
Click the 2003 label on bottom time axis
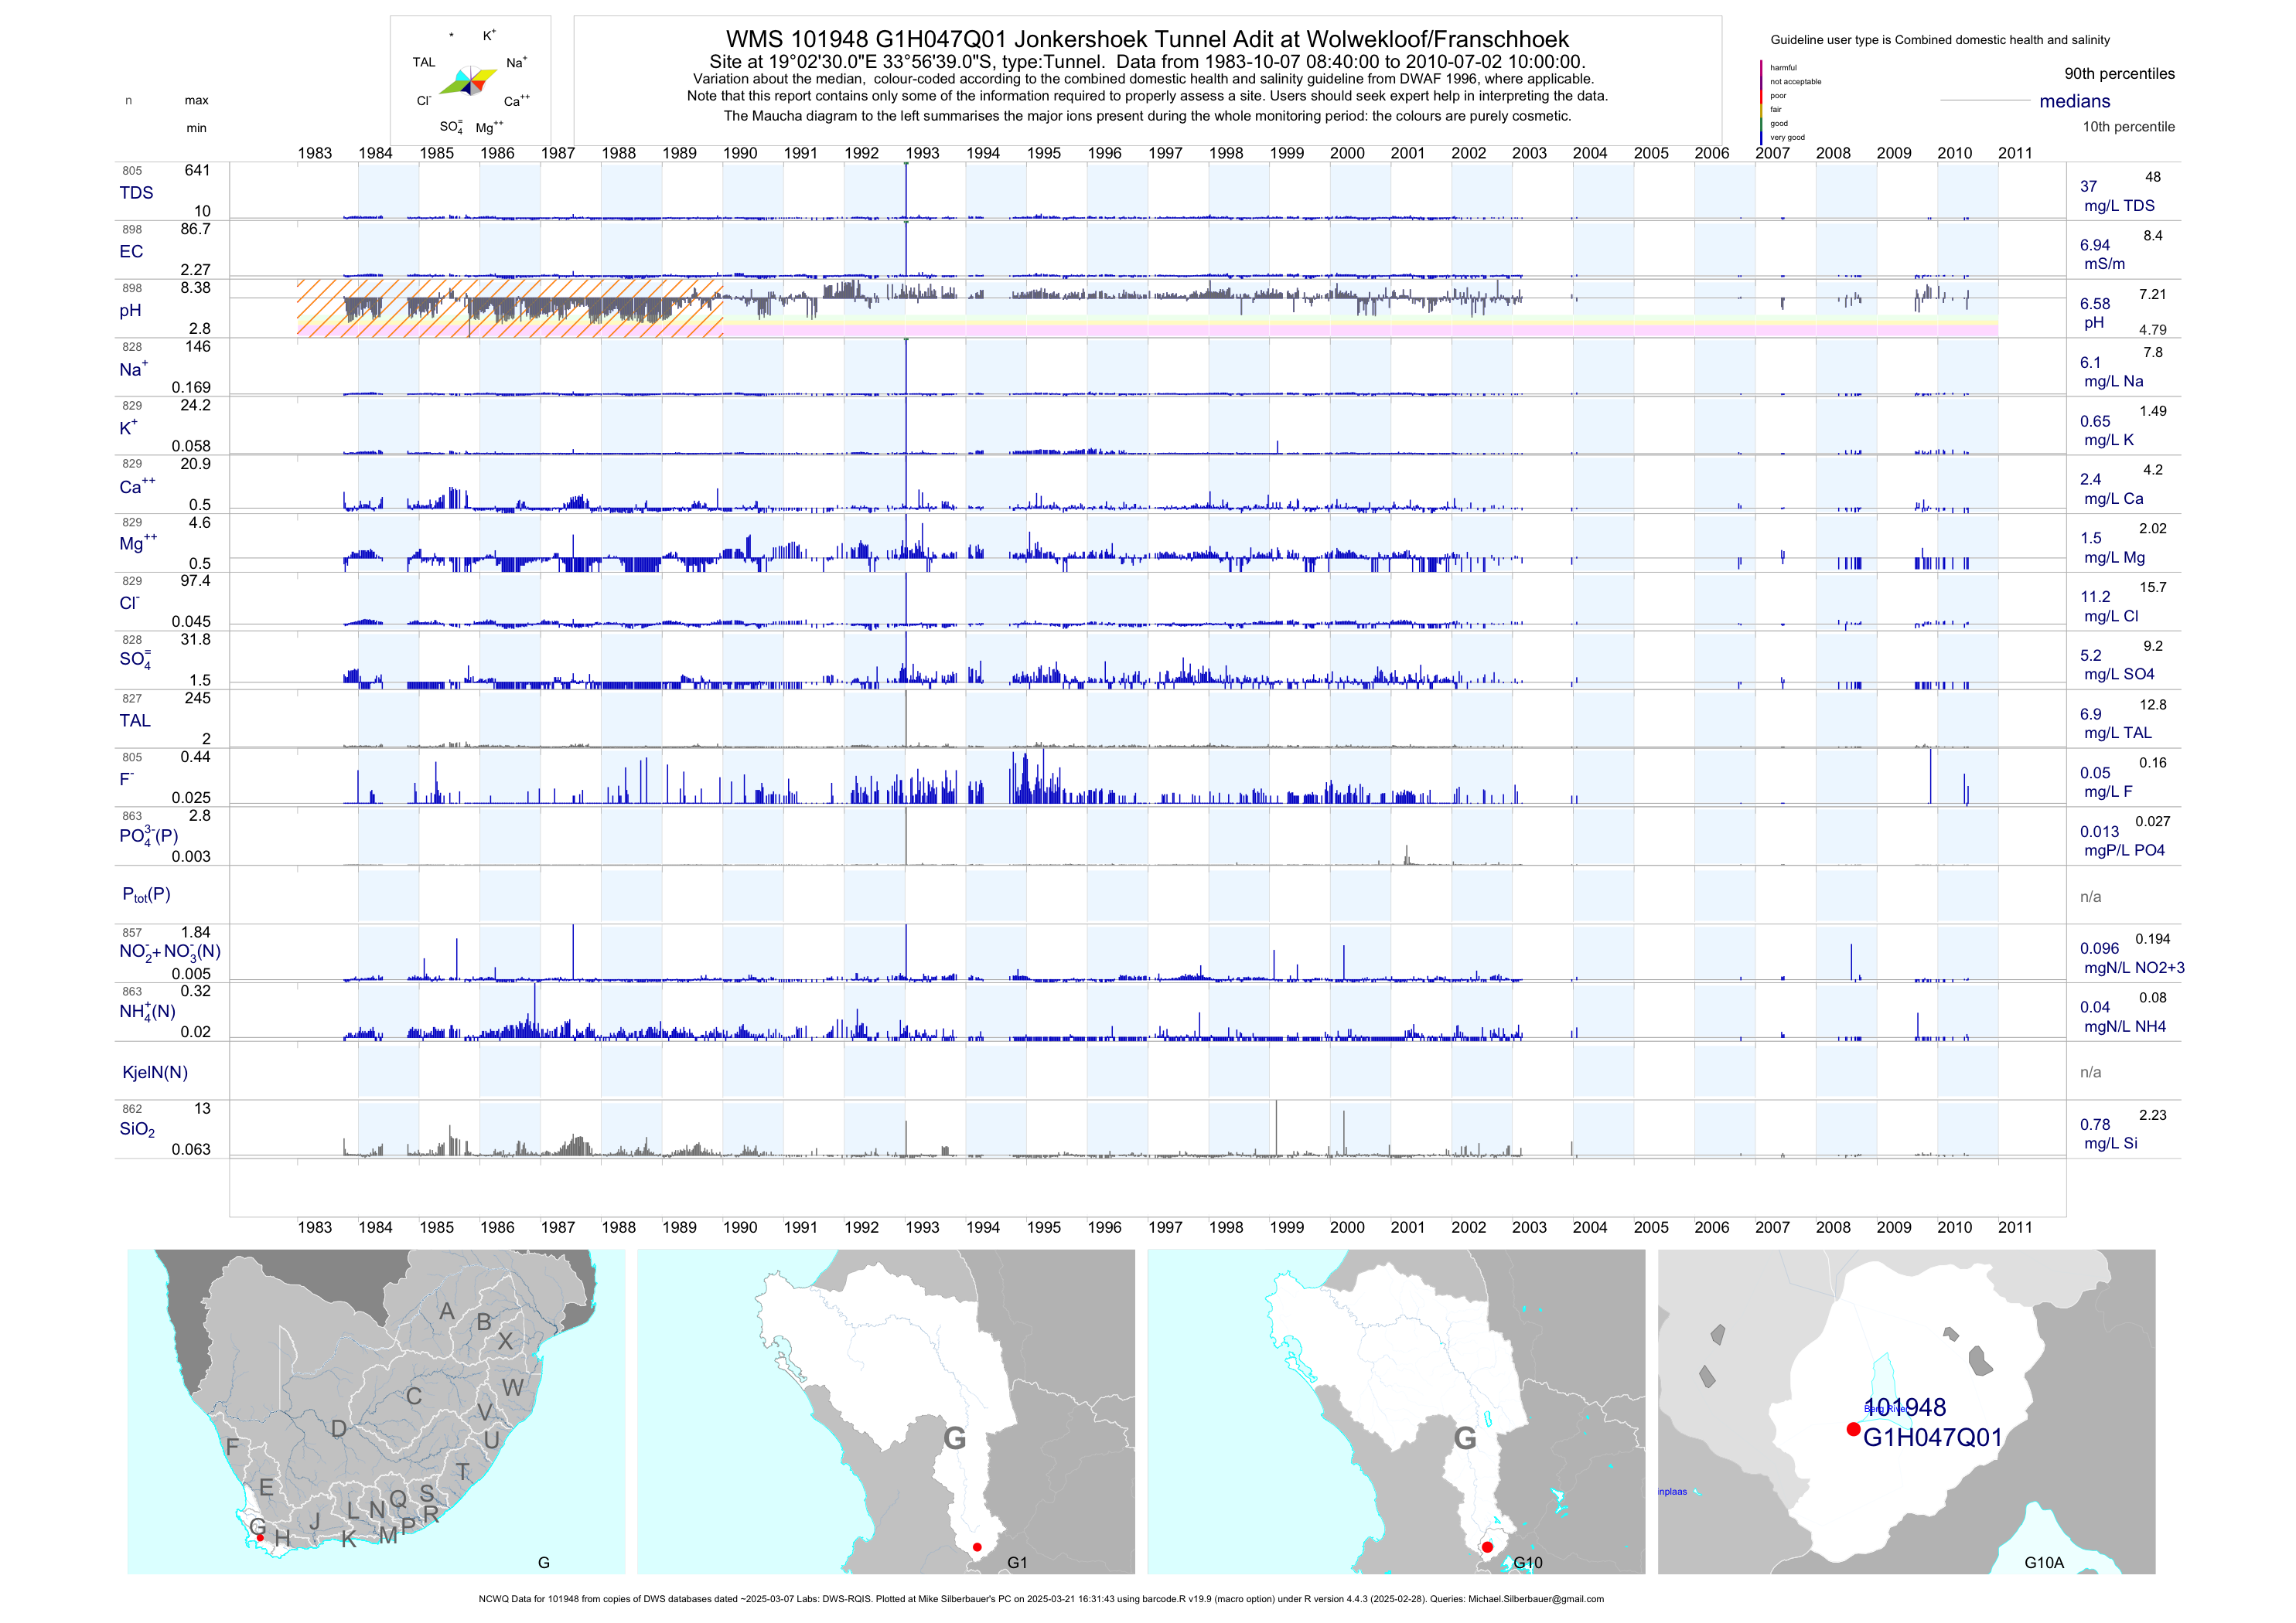tap(1529, 1227)
